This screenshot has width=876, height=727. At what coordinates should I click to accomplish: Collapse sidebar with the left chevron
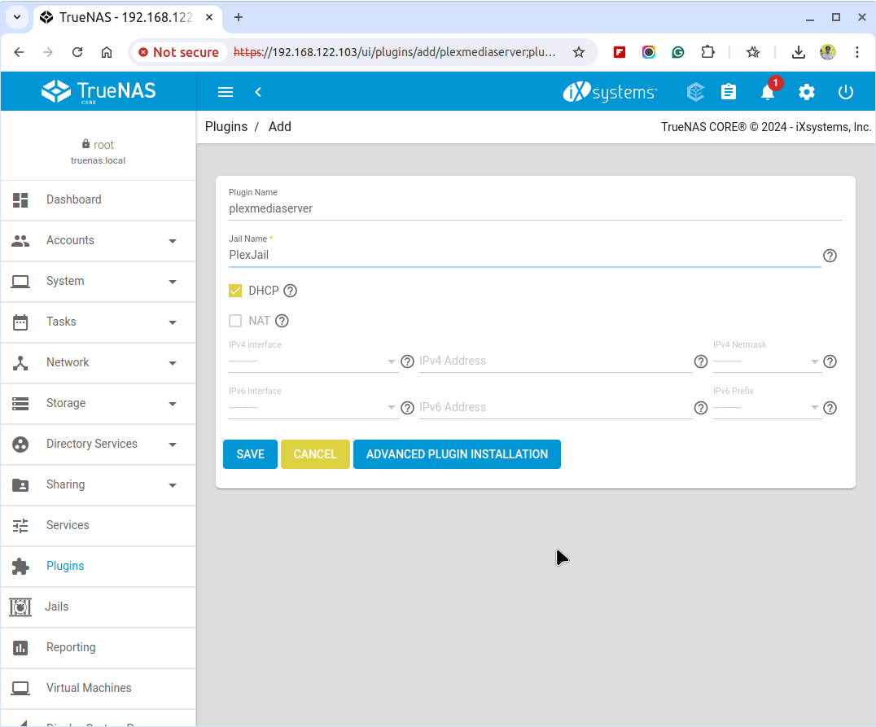tap(258, 92)
